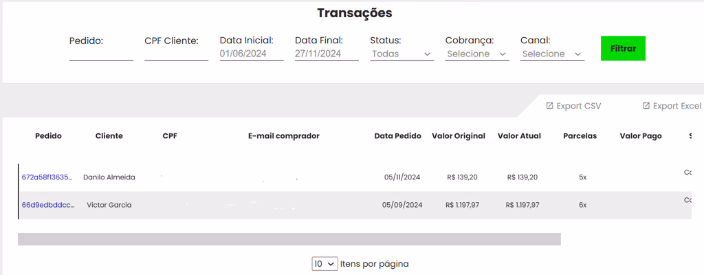This screenshot has width=704, height=275.
Task: Expand the Cobrança Selecione dropdown
Action: (477, 54)
